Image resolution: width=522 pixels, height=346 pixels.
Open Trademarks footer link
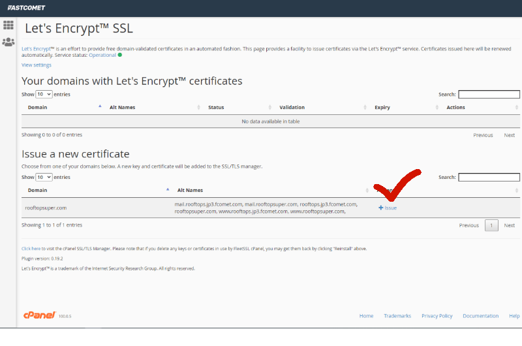coord(397,316)
